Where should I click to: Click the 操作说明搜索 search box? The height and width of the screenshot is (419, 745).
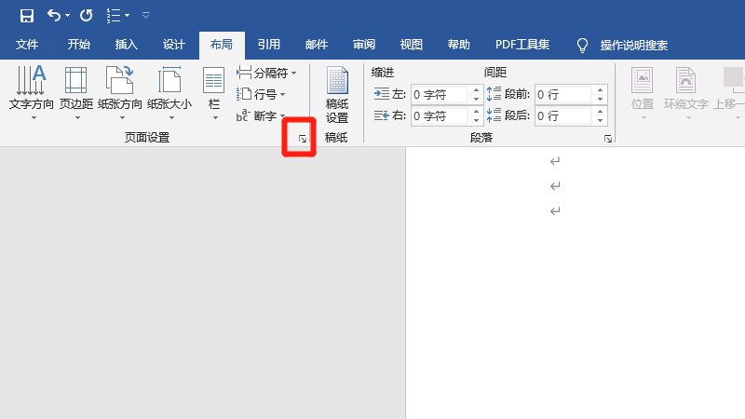[x=634, y=45]
